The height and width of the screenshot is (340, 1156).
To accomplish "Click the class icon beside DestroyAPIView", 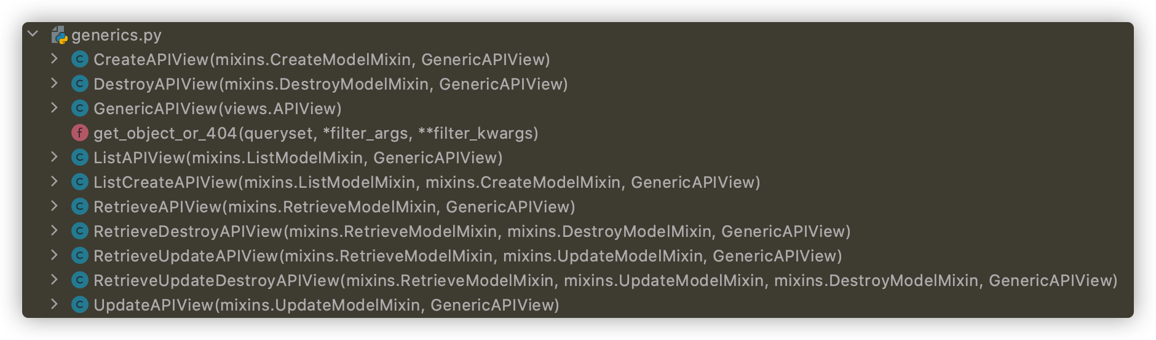I will tap(80, 84).
